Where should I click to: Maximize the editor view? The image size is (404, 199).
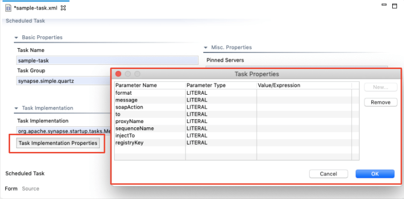394,6
